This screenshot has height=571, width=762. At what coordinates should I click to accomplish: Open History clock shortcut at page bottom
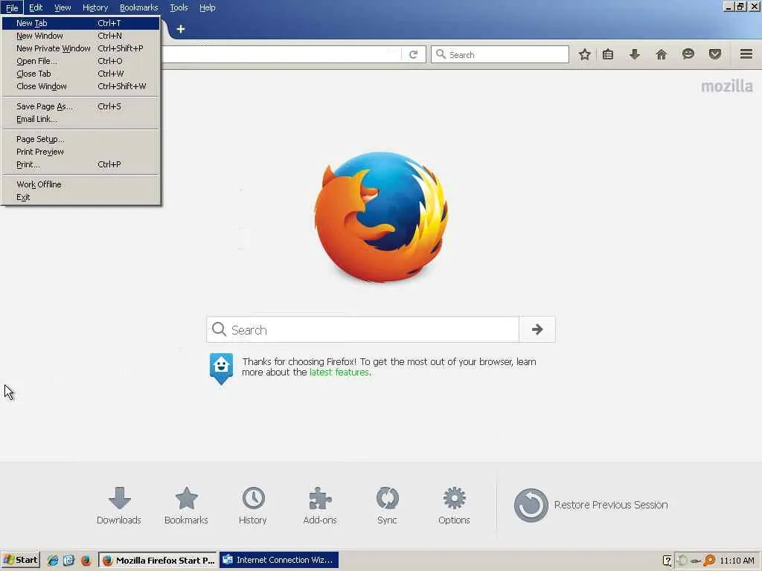(253, 506)
